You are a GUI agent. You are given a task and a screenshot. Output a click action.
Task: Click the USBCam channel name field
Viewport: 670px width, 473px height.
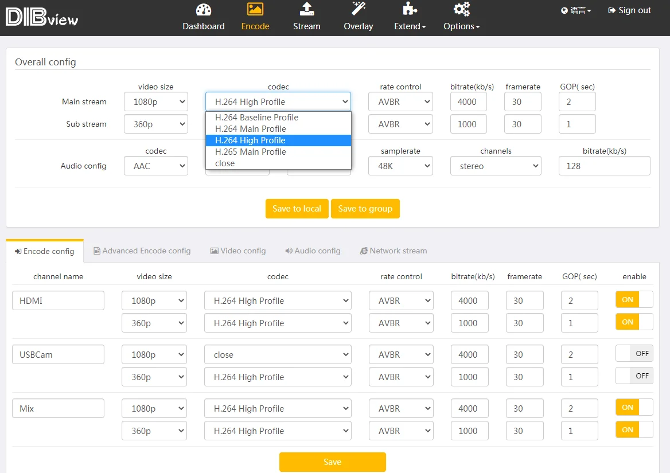pyautogui.click(x=58, y=354)
